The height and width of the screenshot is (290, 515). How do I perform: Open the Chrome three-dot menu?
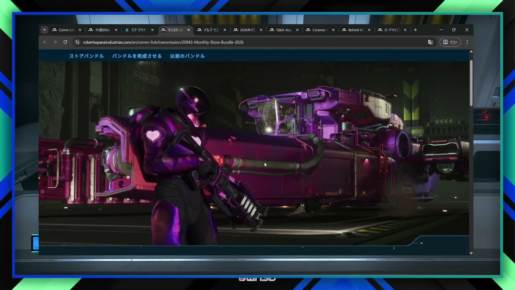467,42
